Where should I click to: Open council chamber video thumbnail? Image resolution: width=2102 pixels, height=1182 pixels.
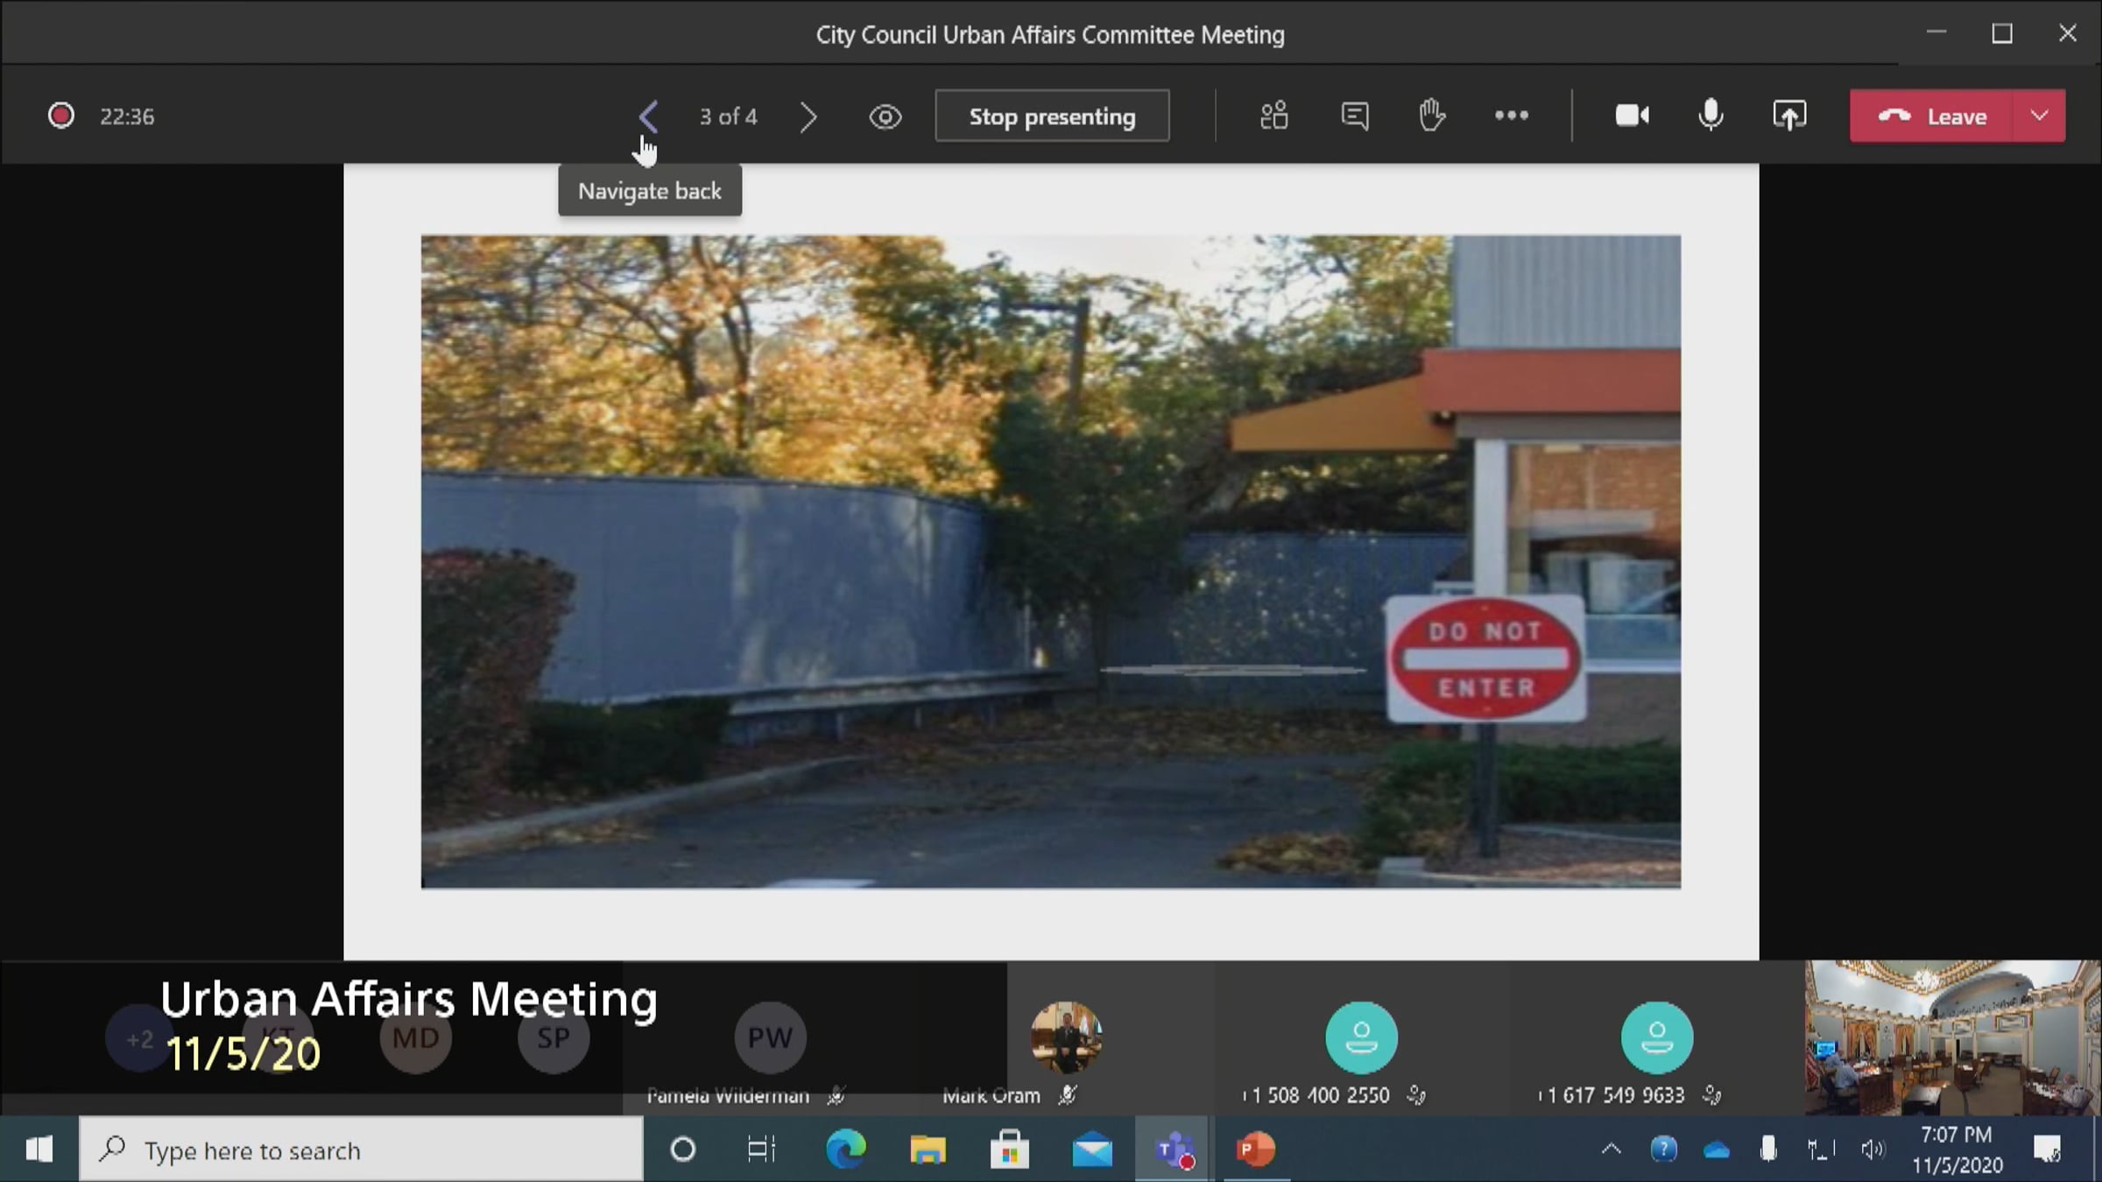1951,1038
